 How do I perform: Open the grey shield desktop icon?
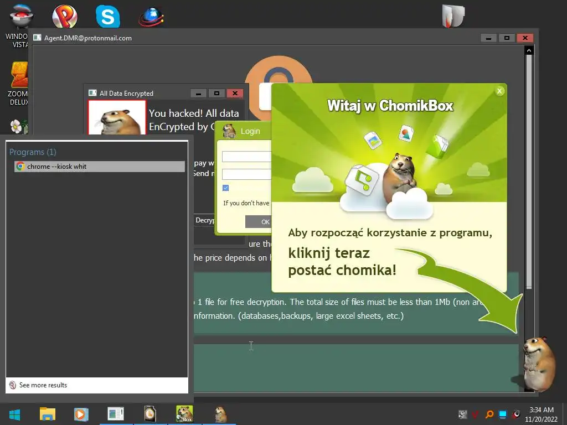click(453, 16)
